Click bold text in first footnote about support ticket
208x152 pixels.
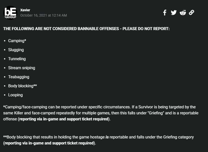[64, 119]
